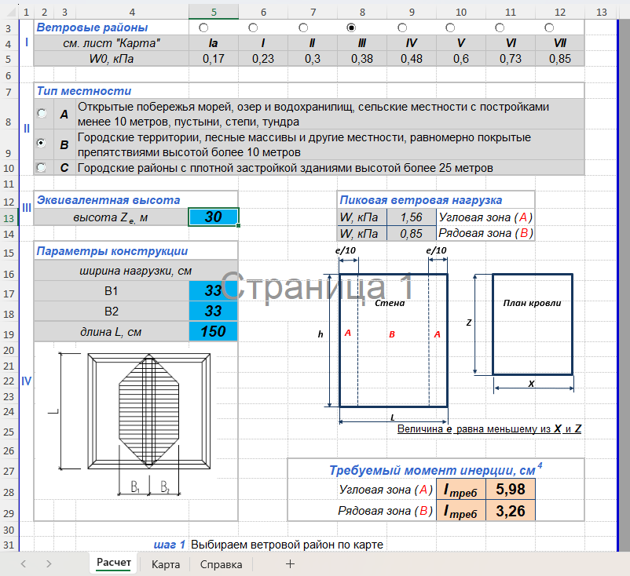This screenshot has width=630, height=576.
Task: Go to previous sheet with left arrow
Action: pos(24,564)
